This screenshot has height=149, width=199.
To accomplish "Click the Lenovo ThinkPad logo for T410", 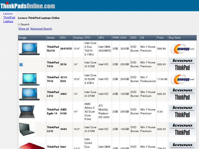I will coord(182,65).
